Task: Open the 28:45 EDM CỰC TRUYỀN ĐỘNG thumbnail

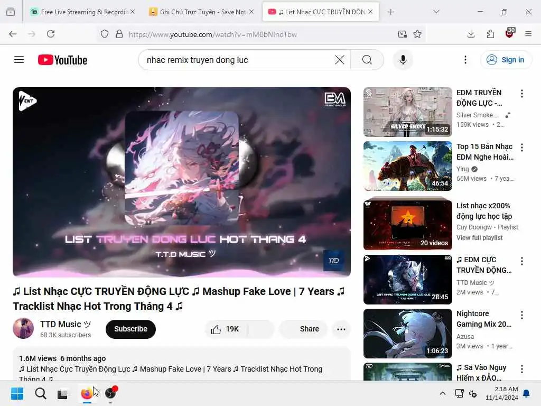Action: click(407, 279)
